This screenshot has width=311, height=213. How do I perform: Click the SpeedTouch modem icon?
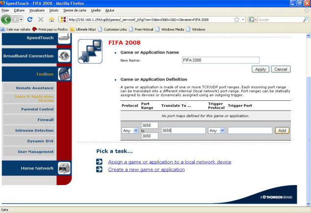pos(64,38)
